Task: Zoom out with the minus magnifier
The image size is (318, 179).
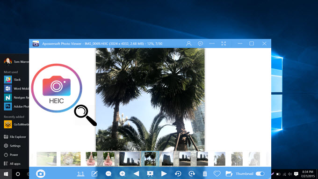Action: [108, 174]
